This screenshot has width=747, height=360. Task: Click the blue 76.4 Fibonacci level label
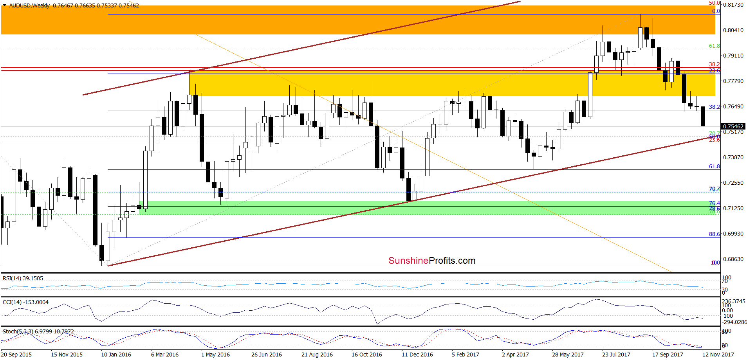(x=715, y=203)
